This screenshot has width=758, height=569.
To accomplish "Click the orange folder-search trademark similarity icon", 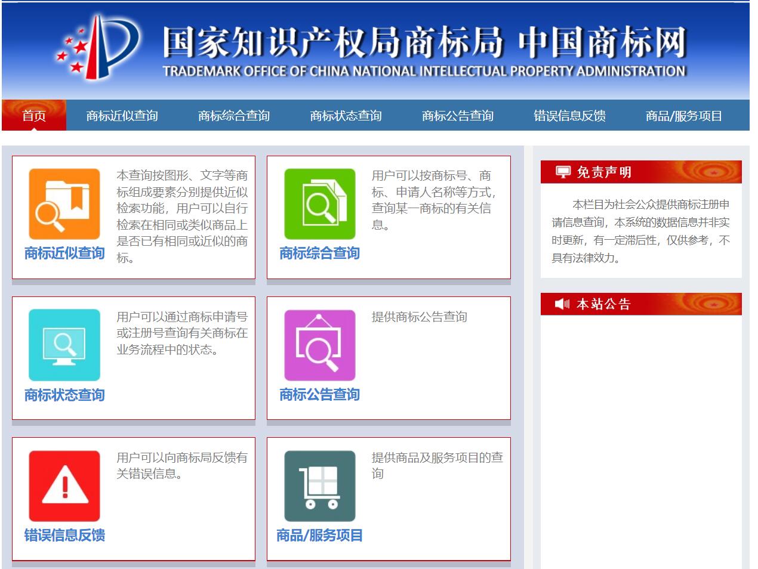I will click(64, 203).
